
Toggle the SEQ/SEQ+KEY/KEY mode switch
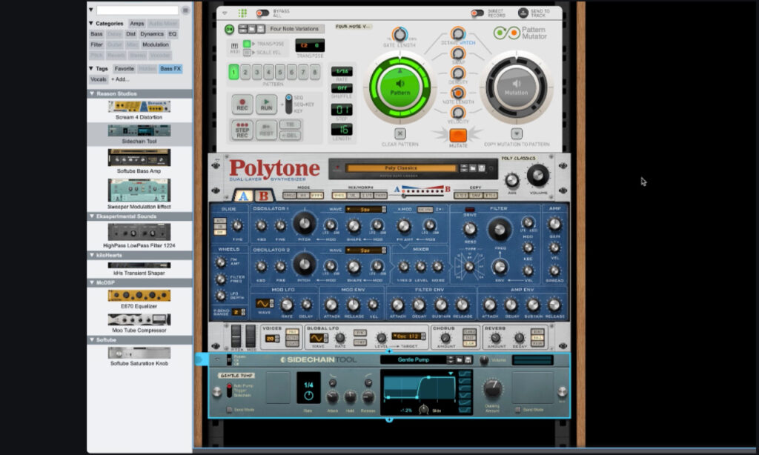pos(288,104)
